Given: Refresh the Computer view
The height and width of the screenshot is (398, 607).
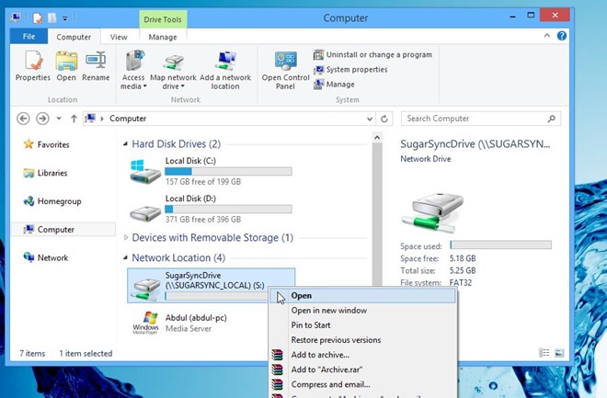Looking at the screenshot, I should [385, 119].
